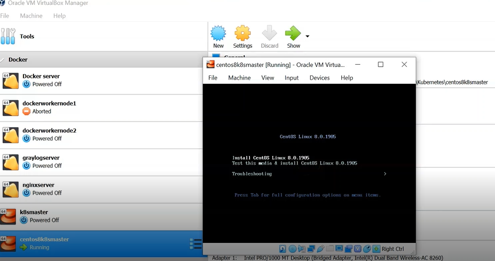Select the dockerworkernode2 virtual machine

pyautogui.click(x=101, y=135)
